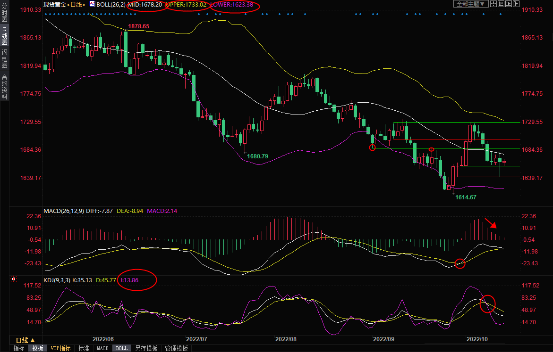Open the VIP指标 tab
This screenshot has width=553, height=352.
tap(60, 349)
